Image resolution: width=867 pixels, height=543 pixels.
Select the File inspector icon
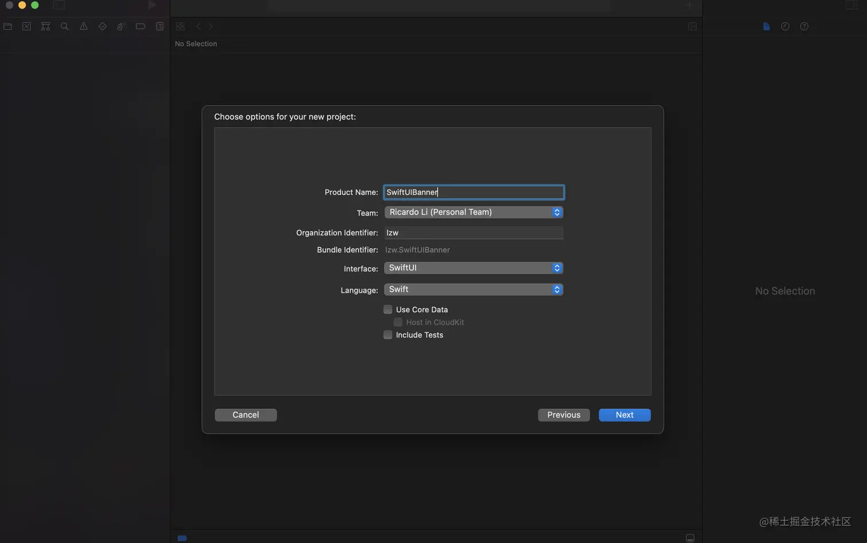tap(767, 26)
